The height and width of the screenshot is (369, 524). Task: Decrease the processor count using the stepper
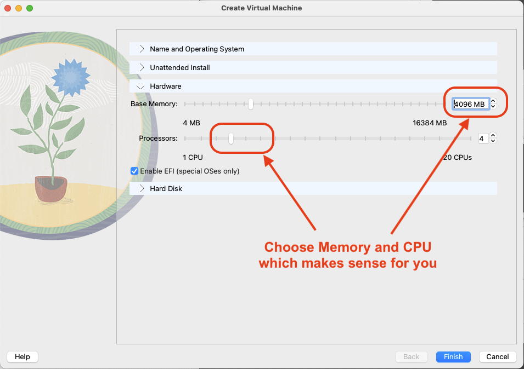click(x=493, y=141)
